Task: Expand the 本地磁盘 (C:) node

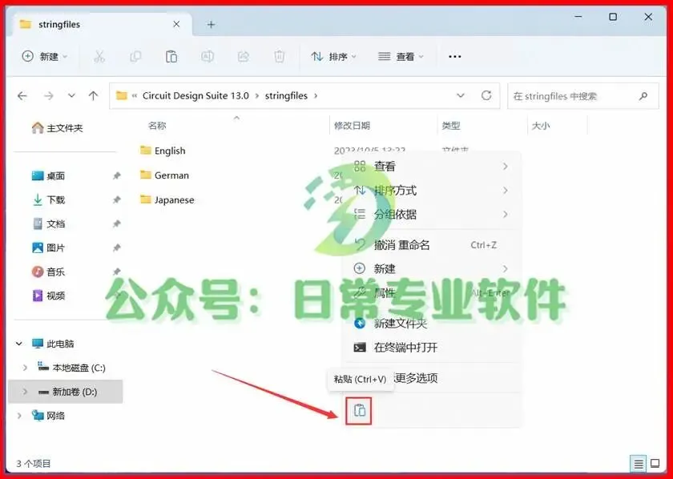Action: (25, 368)
